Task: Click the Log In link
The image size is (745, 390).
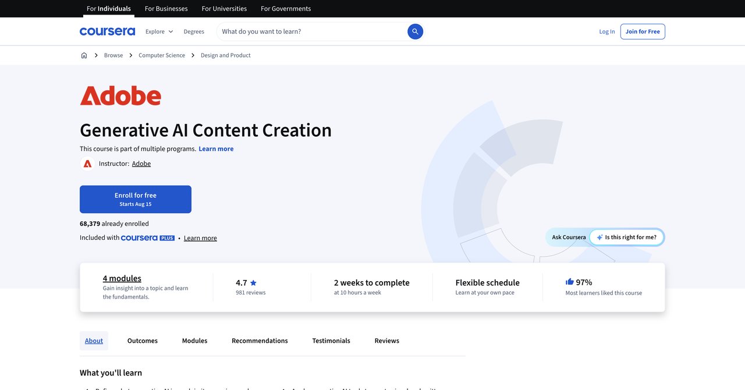Action: [607, 31]
